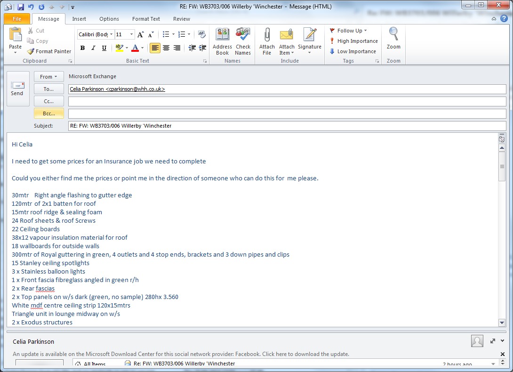Image resolution: width=513 pixels, height=372 pixels.
Task: Open the Follow Up flag menu
Action: point(348,31)
